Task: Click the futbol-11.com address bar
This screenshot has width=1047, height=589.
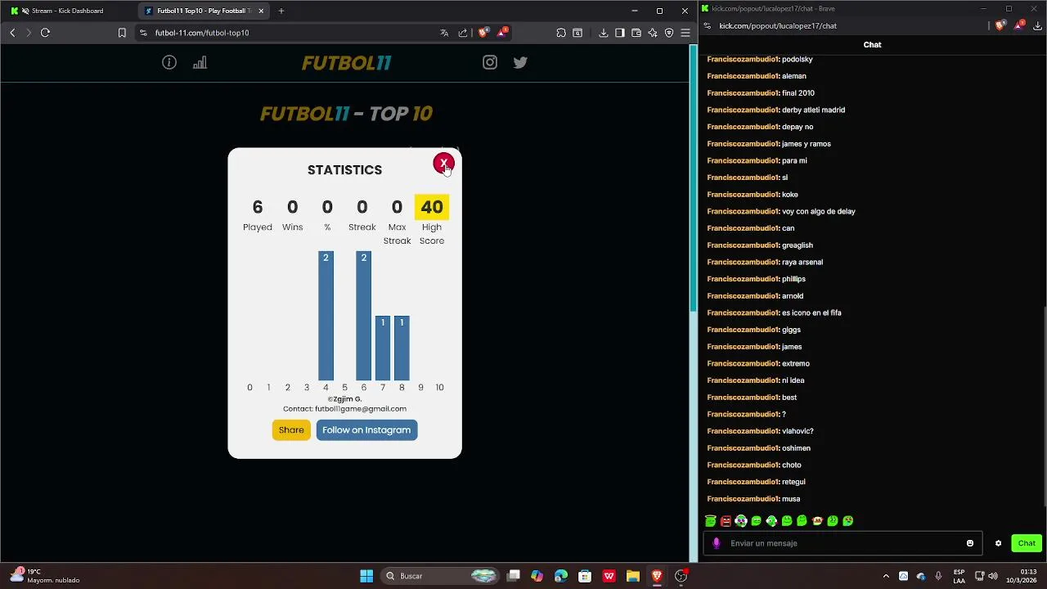Action: (x=286, y=33)
